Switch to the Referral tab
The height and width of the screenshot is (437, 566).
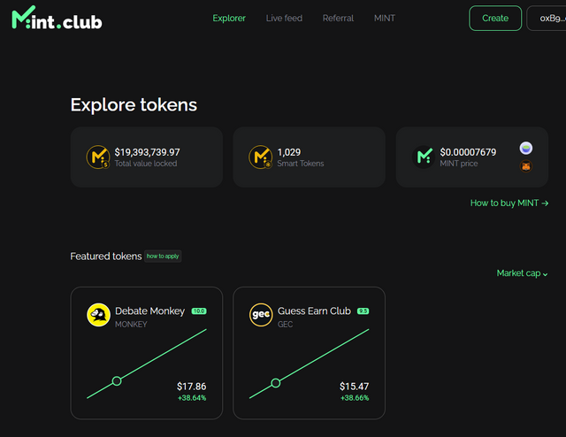coord(338,18)
